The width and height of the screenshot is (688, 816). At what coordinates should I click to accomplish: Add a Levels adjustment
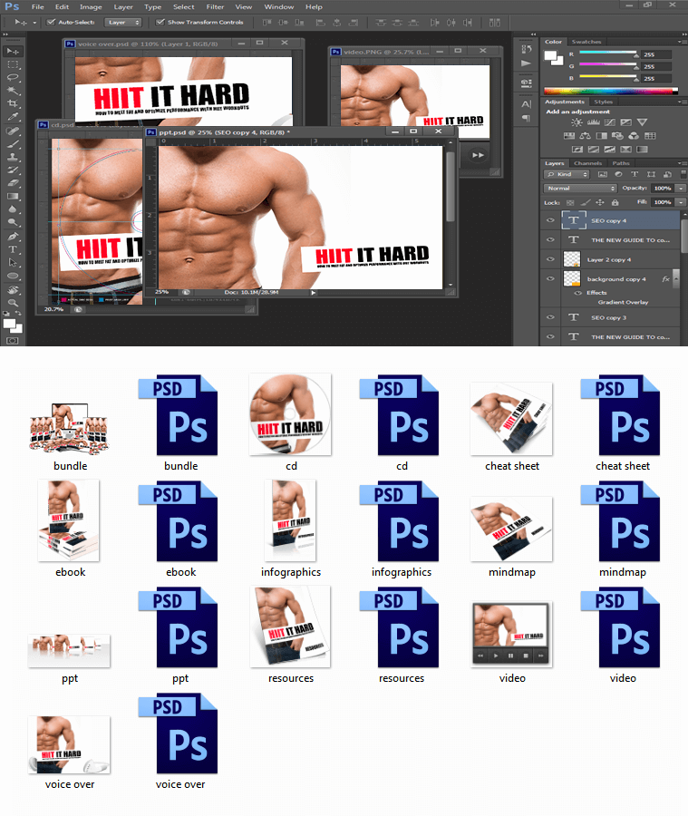(x=594, y=122)
